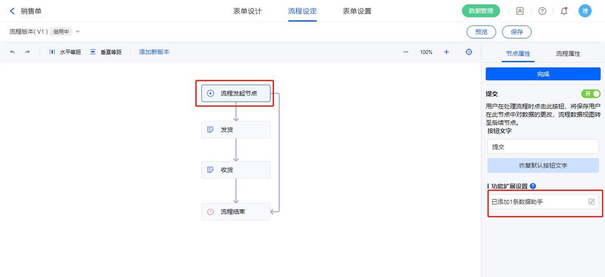Click the redo arrow icon
Viewport: 605px width, 277px height.
coord(27,52)
